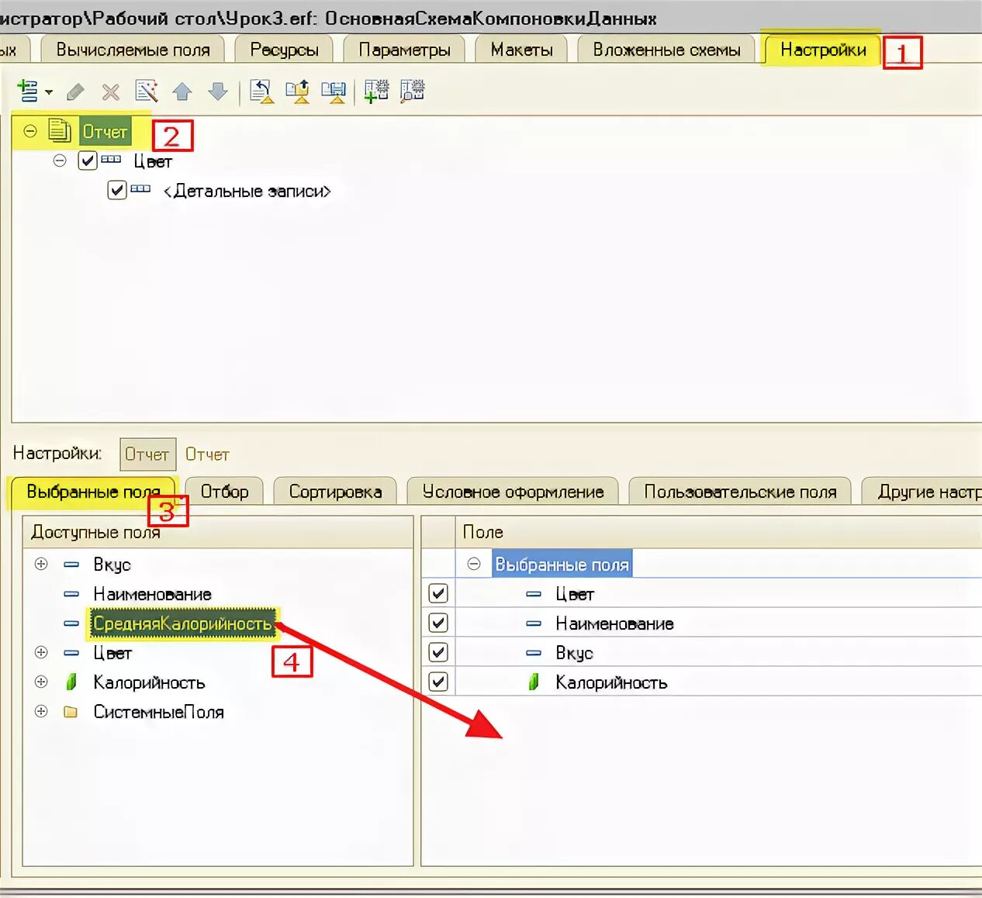Select Отчет in structure tree
The image size is (982, 898).
click(x=105, y=131)
